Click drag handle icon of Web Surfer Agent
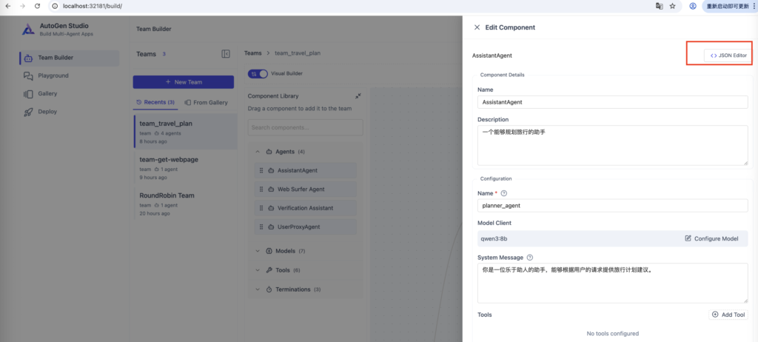This screenshot has height=342, width=758. click(261, 190)
